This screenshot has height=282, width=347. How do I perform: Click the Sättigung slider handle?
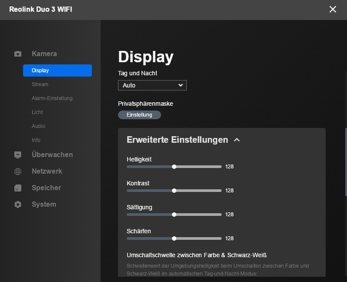[x=174, y=215]
